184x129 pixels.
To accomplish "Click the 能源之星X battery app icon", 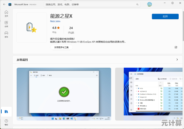I will point(32,28).
